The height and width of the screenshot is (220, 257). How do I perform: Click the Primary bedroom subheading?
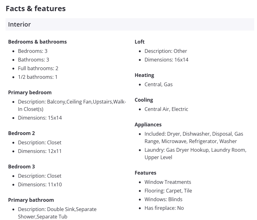coord(30,92)
